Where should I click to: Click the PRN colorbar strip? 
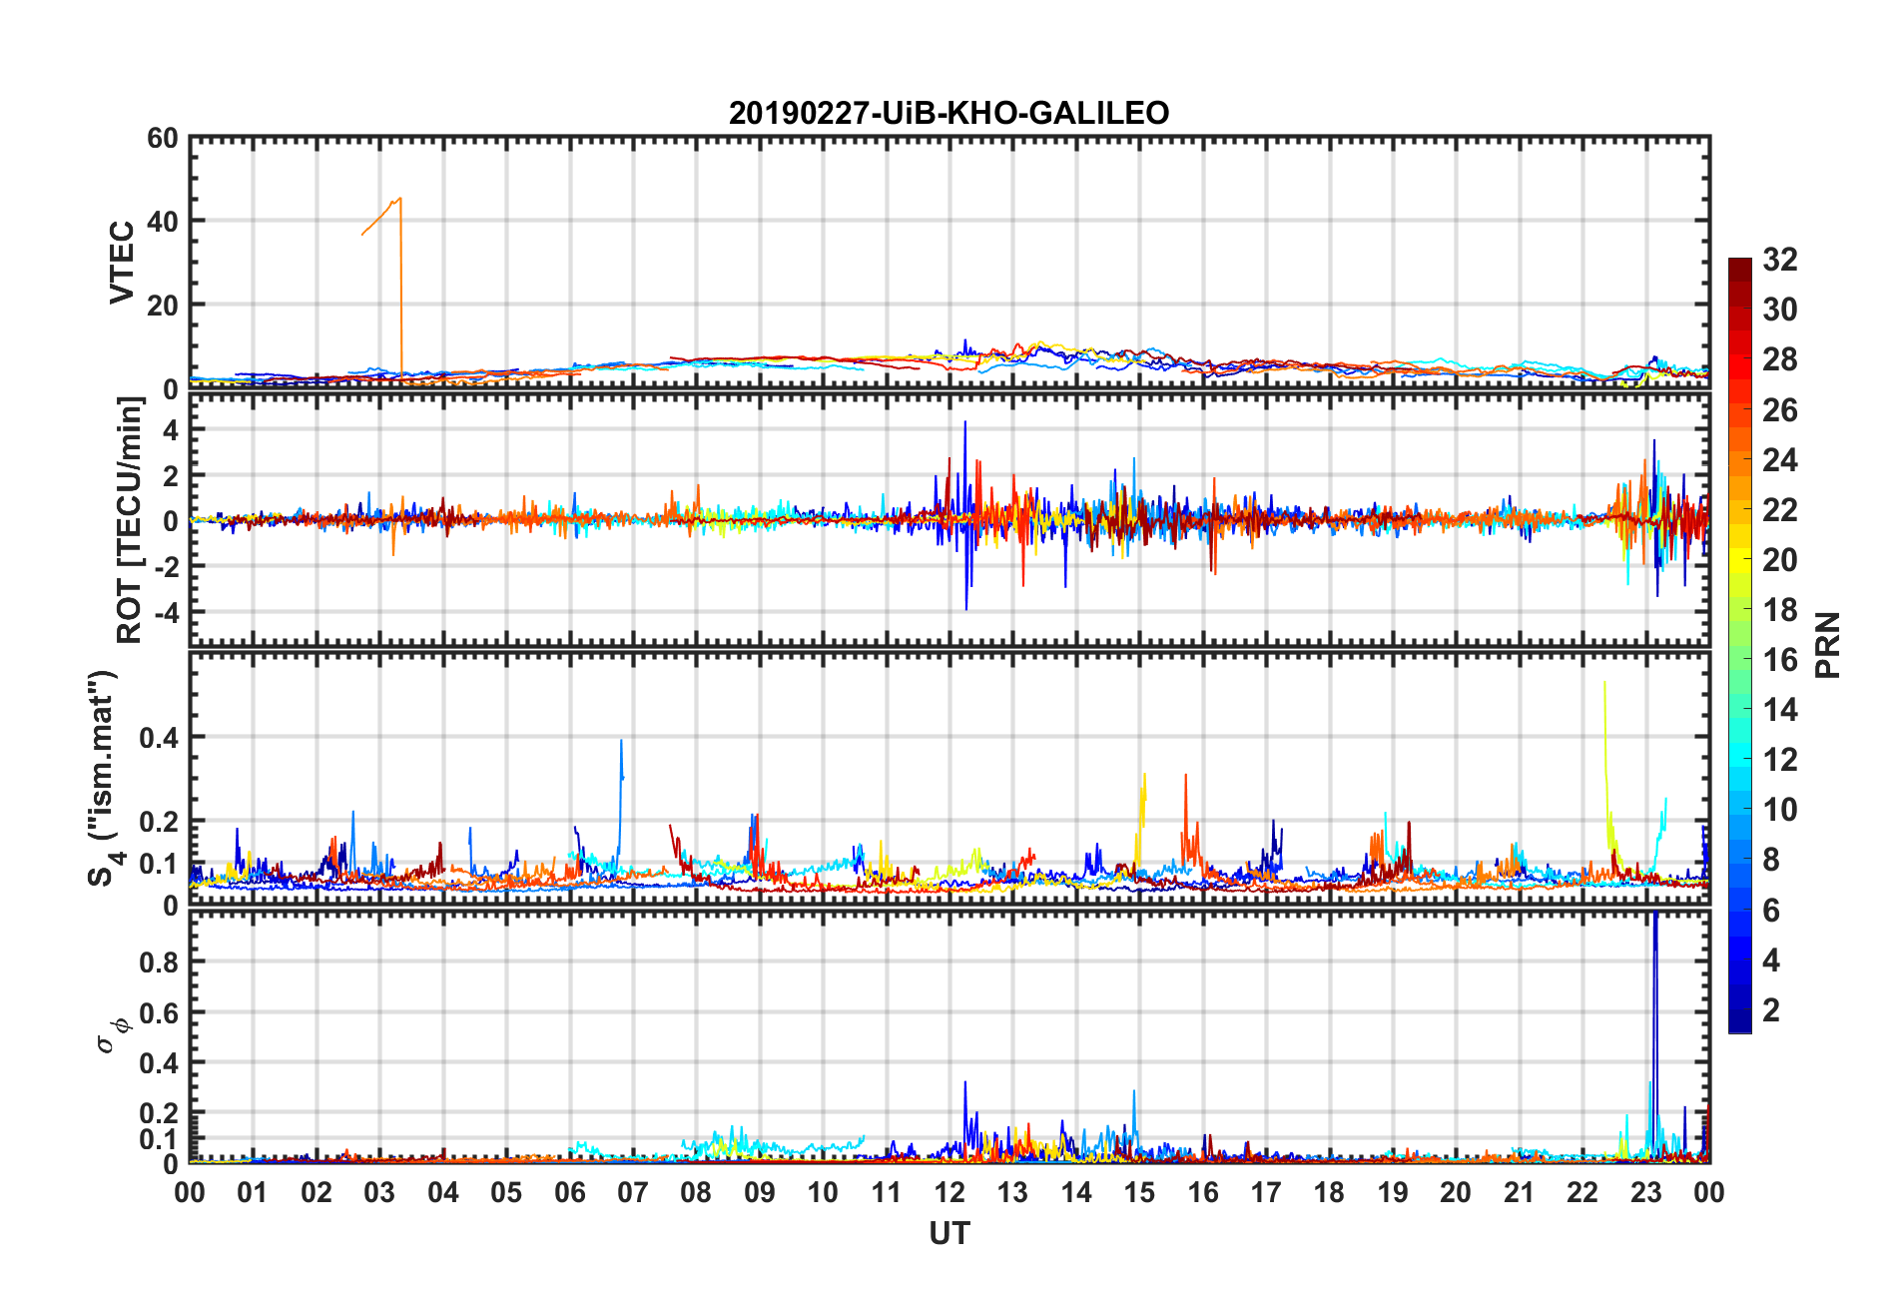1740,646
